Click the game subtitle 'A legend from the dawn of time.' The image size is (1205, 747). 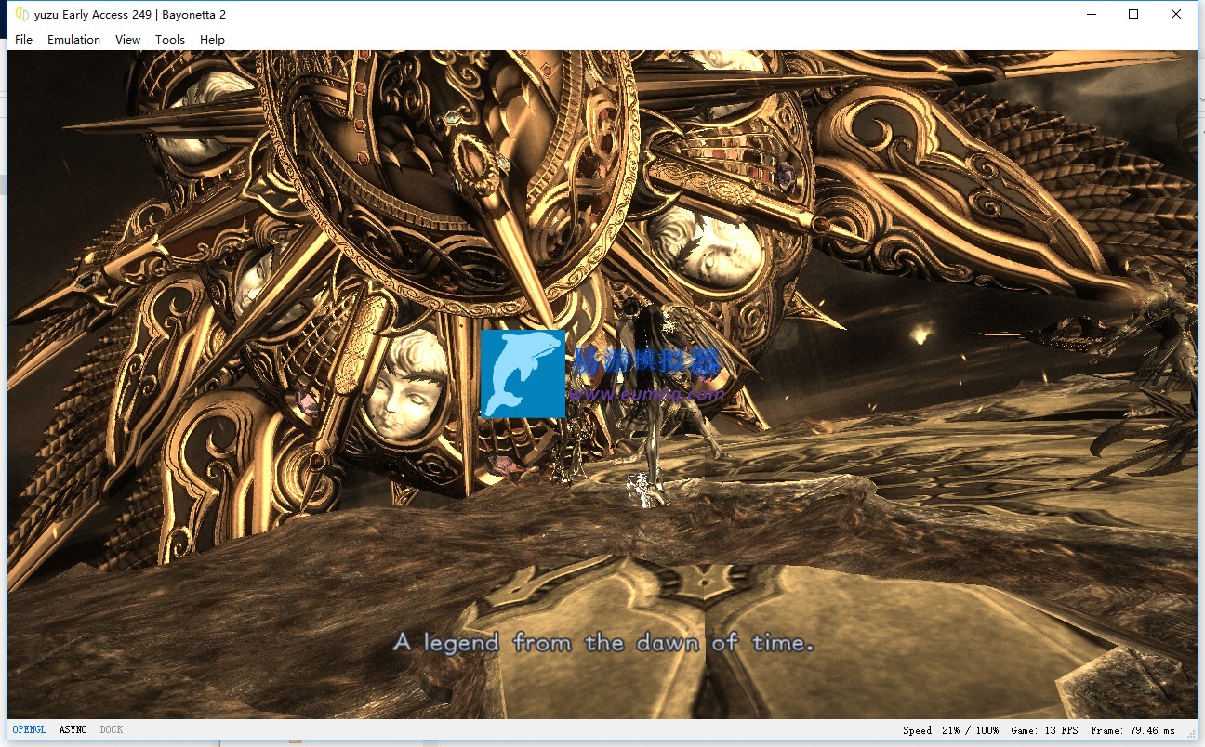click(x=603, y=643)
